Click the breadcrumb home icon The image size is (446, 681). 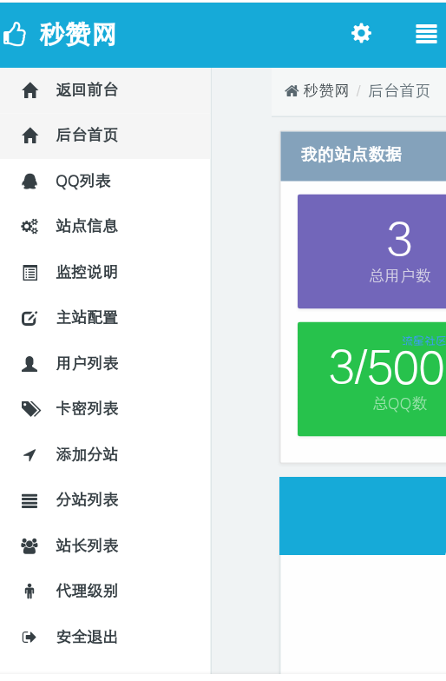click(x=292, y=91)
